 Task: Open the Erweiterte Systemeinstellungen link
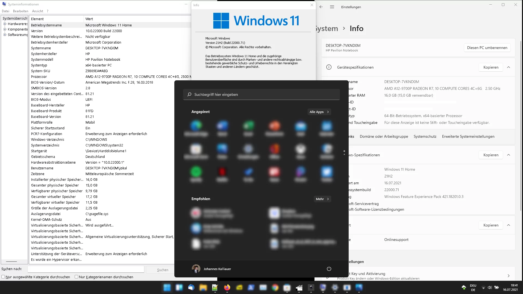pos(468,136)
